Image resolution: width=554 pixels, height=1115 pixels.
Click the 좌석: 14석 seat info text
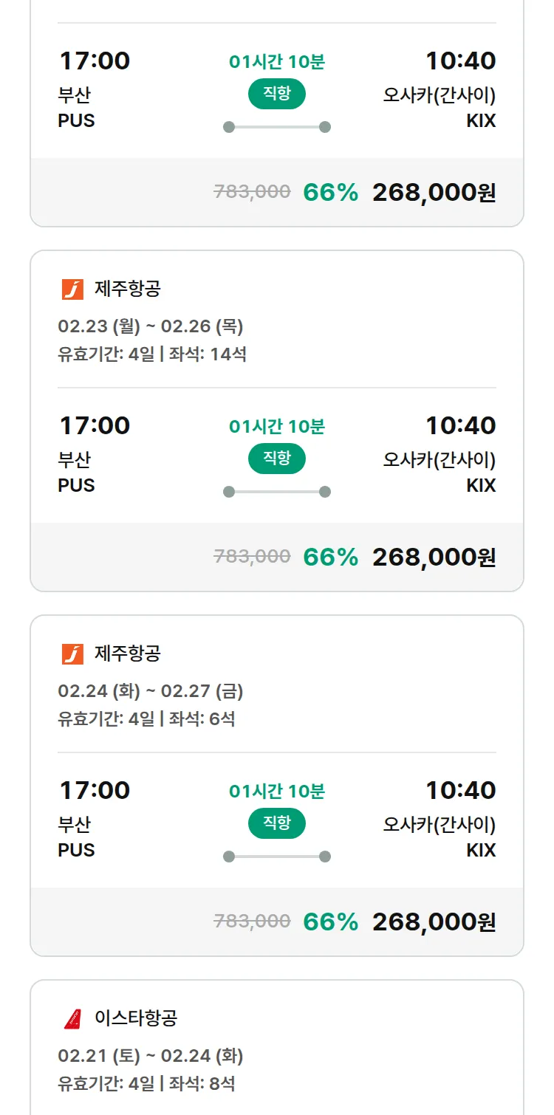click(x=208, y=354)
